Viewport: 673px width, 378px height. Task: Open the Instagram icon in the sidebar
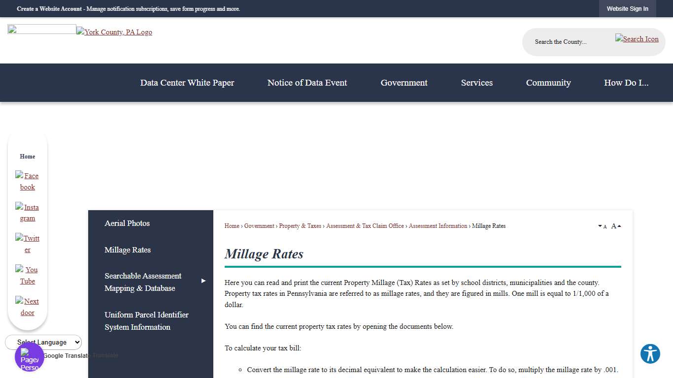click(27, 213)
